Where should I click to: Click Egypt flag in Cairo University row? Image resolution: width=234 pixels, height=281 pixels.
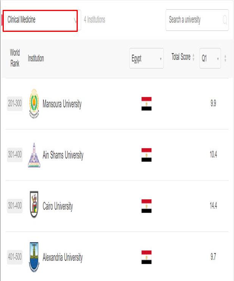point(146,206)
